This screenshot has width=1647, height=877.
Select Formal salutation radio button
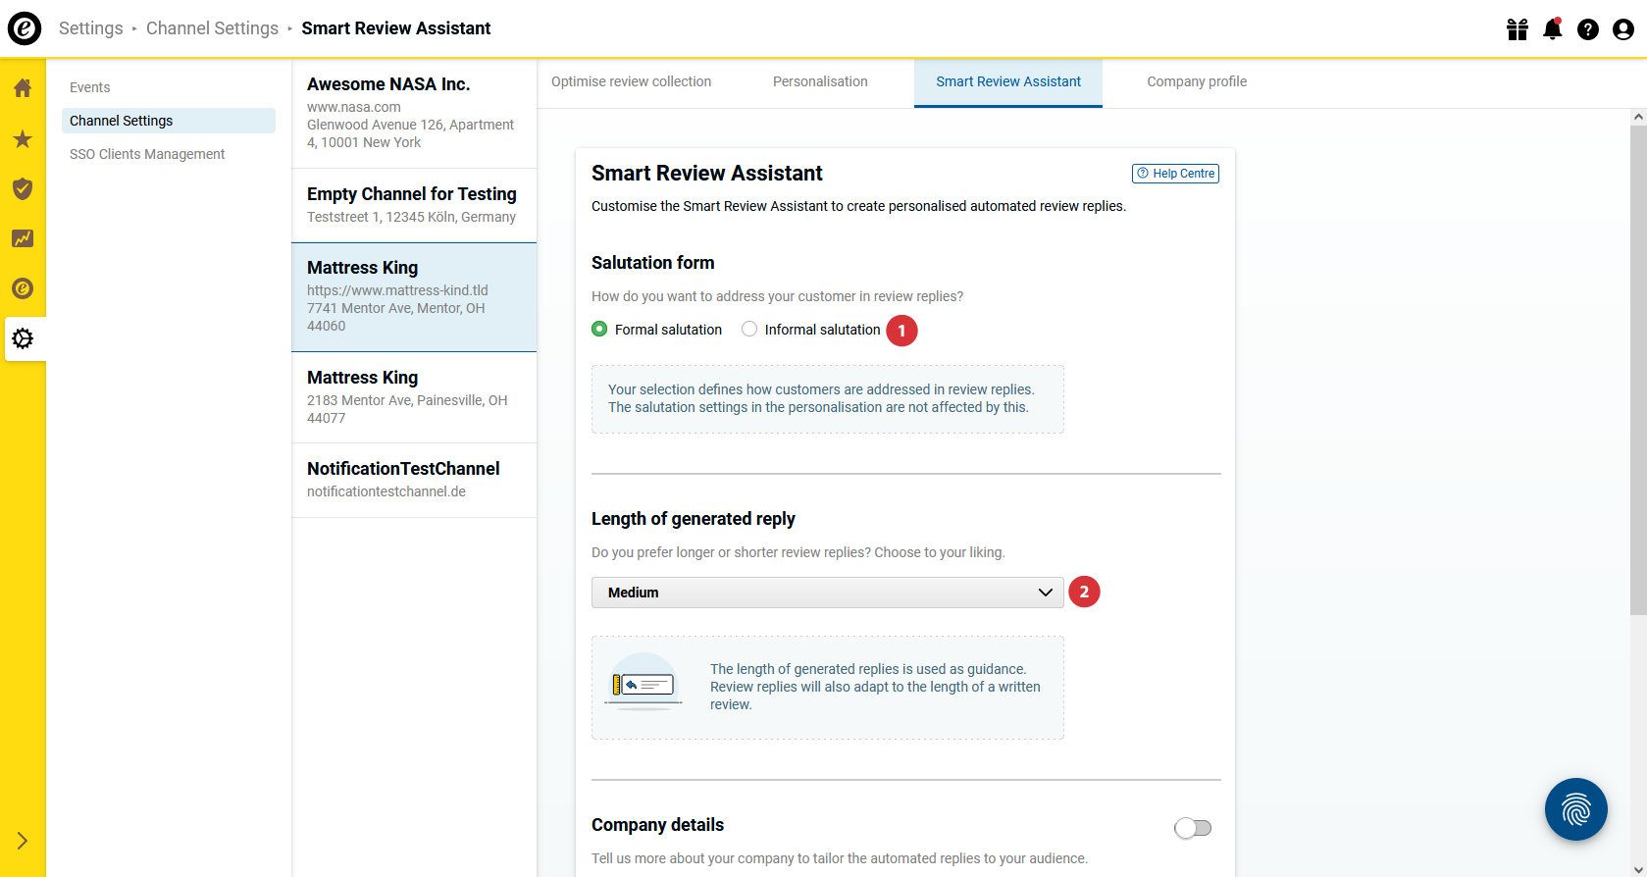(x=599, y=330)
